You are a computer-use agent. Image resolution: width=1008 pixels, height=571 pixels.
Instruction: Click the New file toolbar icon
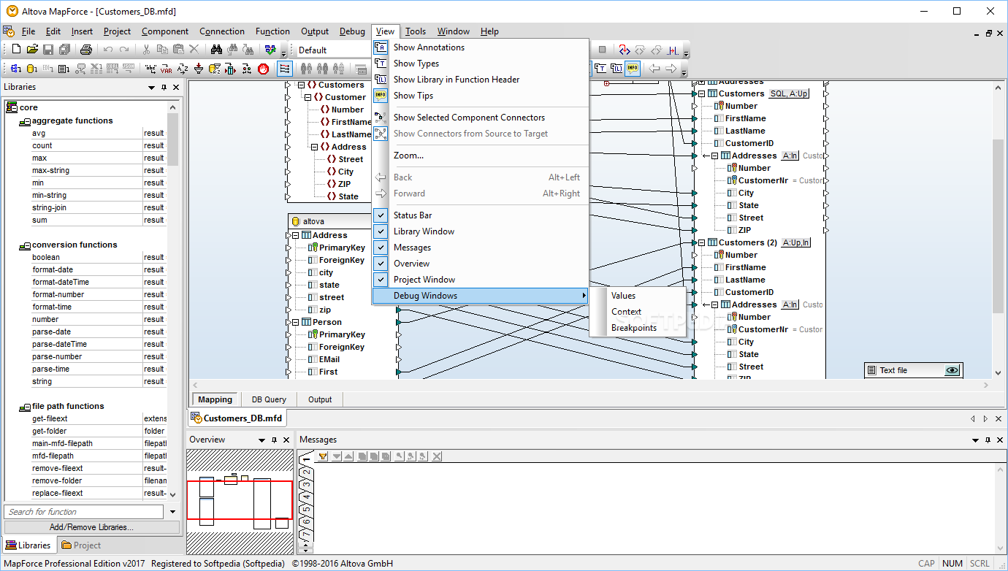[x=16, y=50]
